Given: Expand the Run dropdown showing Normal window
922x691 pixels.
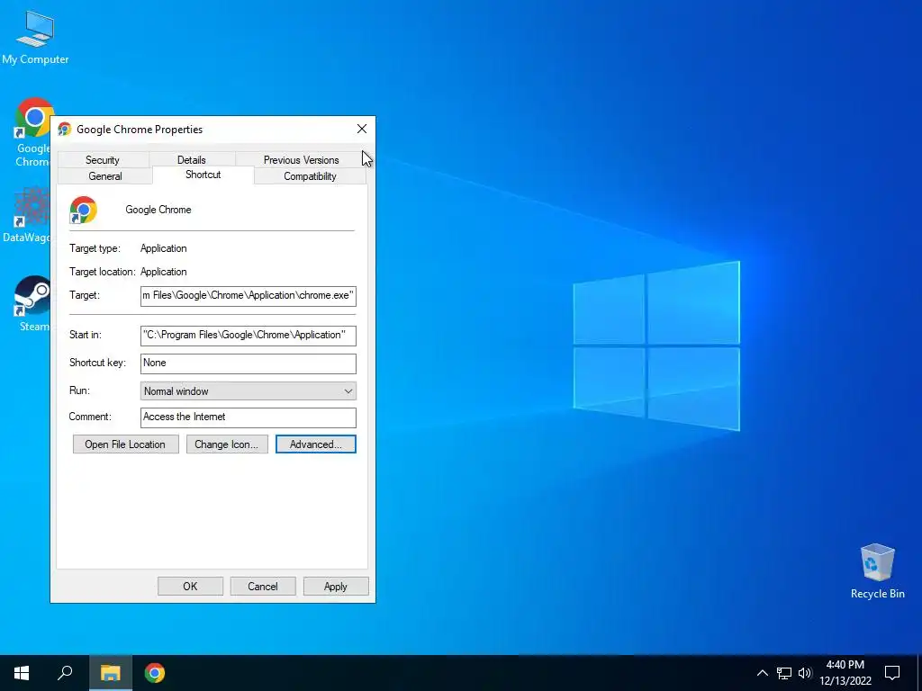Looking at the screenshot, I should (249, 390).
